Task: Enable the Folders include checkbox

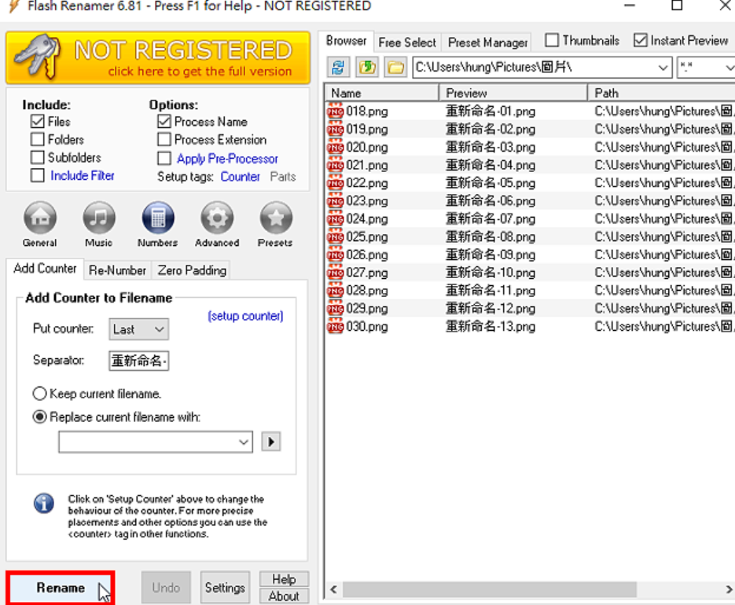Action: [38, 140]
